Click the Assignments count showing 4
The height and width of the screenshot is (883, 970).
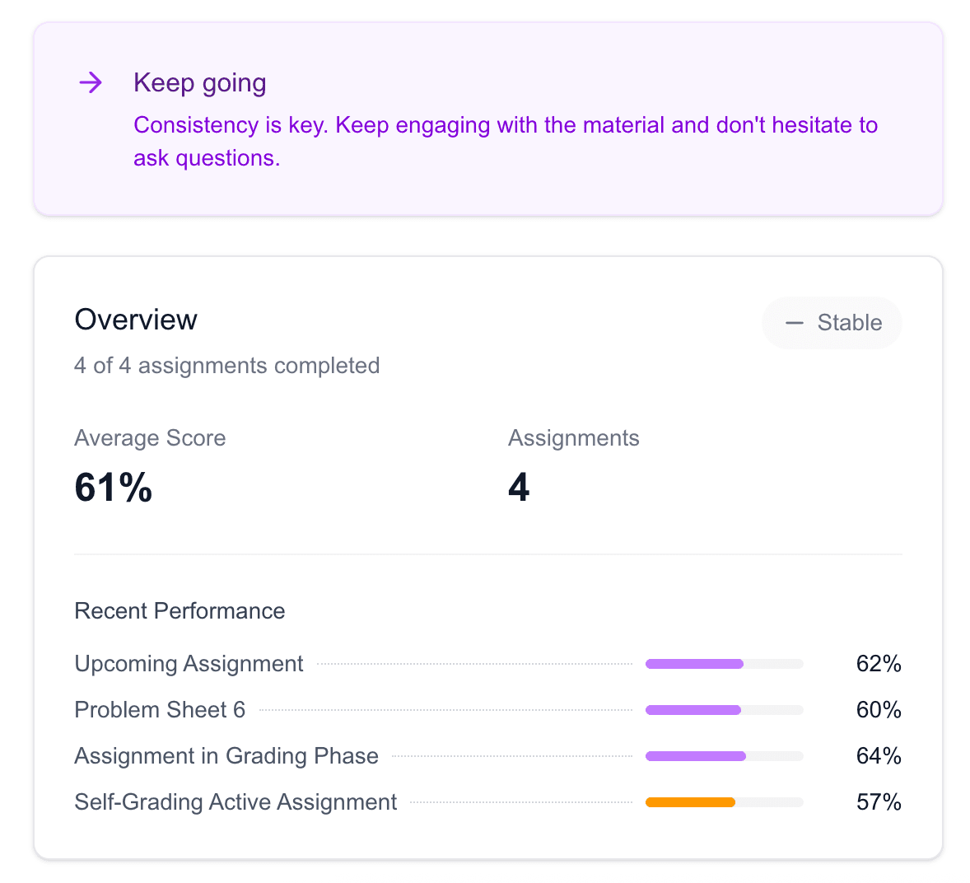pyautogui.click(x=519, y=488)
